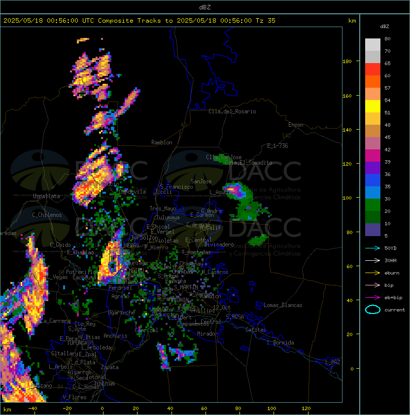The height and width of the screenshot is (415, 410).
Task: Click the 'Uspallata' map label
Action: [x=46, y=196]
